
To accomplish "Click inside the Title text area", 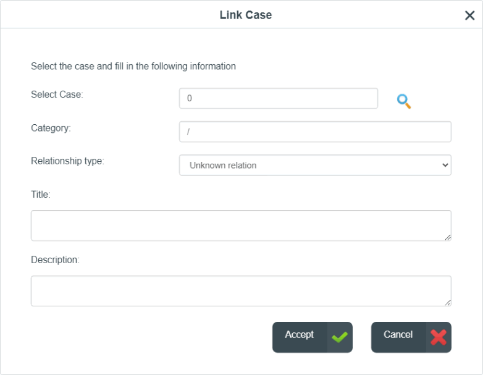I will (x=241, y=225).
